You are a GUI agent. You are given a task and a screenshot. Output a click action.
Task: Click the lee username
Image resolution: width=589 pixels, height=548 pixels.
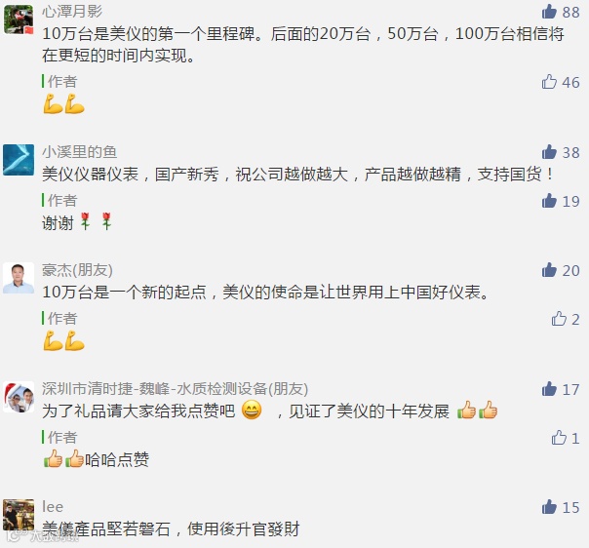click(53, 507)
